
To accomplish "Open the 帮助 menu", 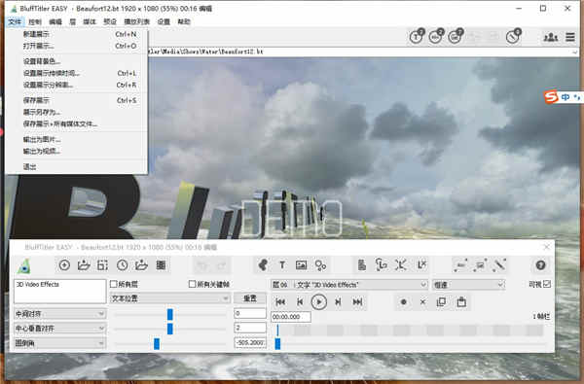I will pyautogui.click(x=184, y=21).
